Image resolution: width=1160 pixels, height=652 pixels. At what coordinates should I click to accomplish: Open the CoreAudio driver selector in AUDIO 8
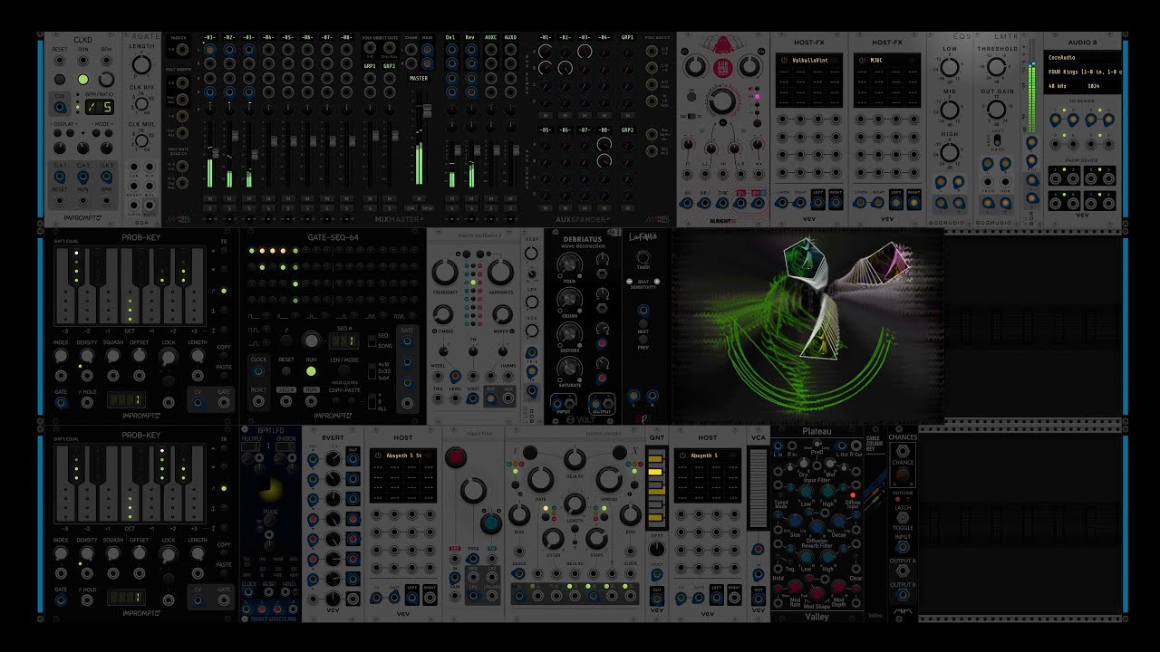tap(1082, 56)
